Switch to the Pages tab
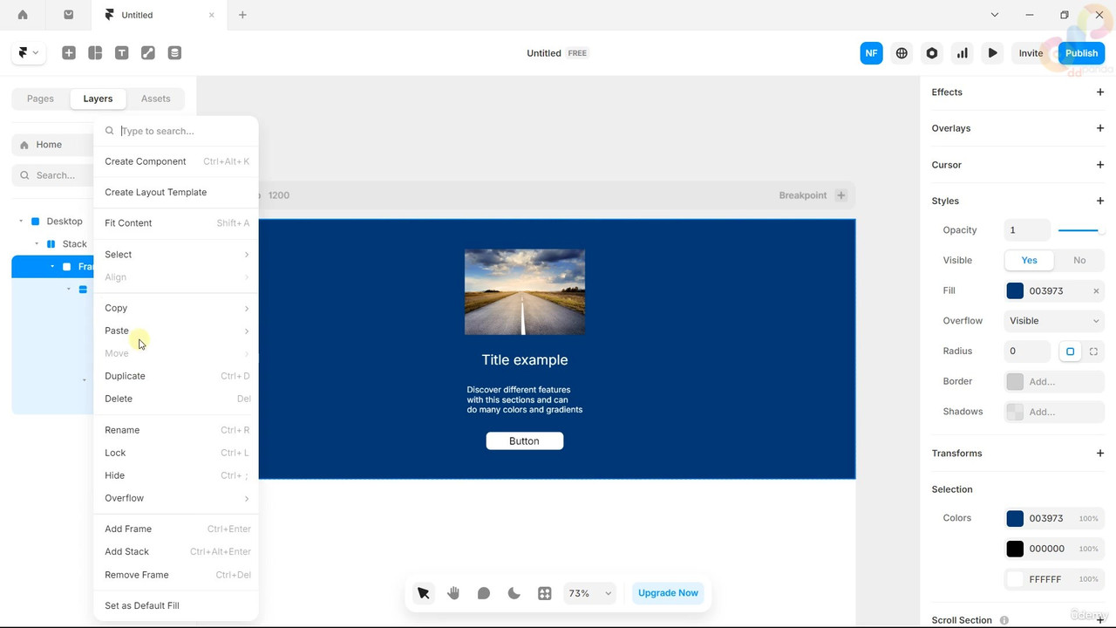 [x=40, y=99]
